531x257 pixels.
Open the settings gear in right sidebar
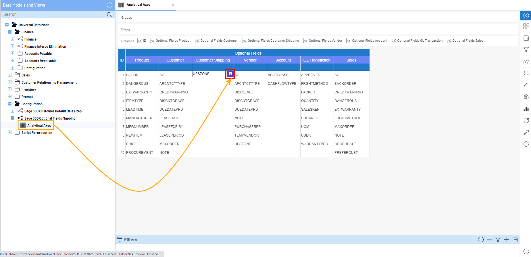click(x=526, y=97)
